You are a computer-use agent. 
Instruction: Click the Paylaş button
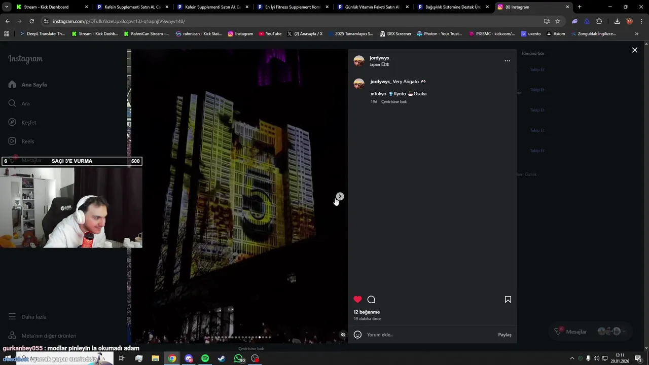(x=504, y=335)
